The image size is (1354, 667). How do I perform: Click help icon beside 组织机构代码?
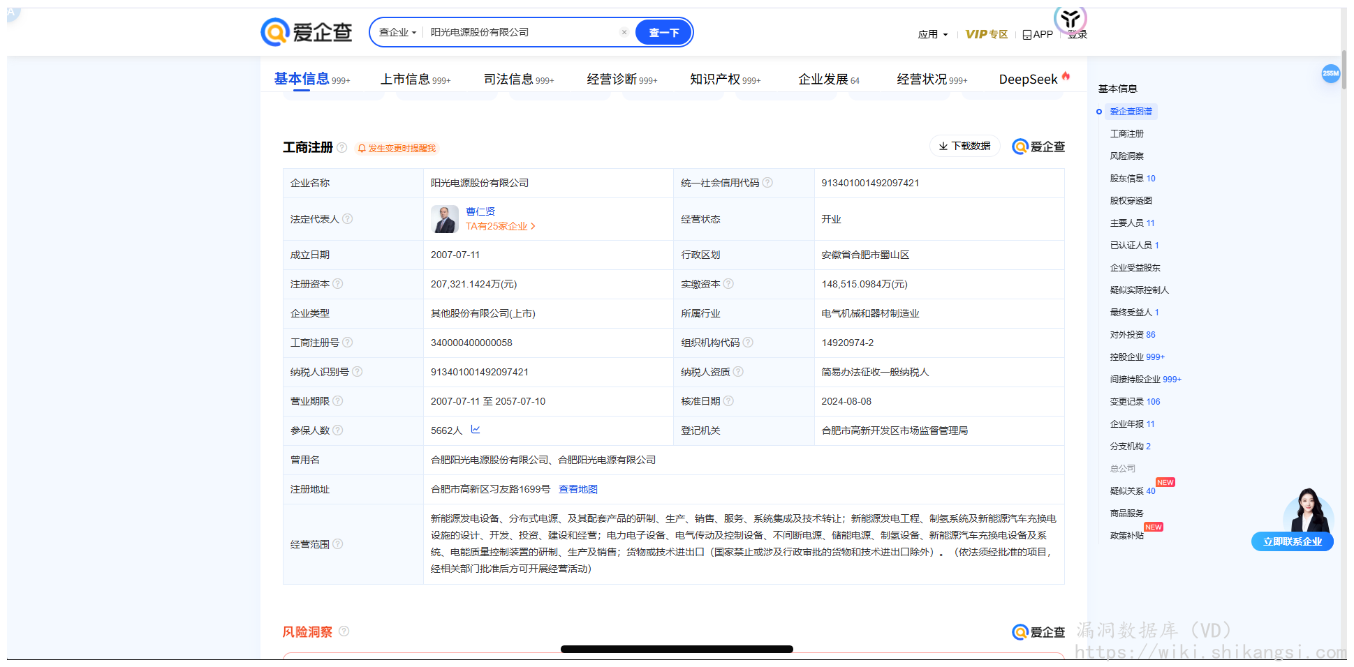point(748,342)
